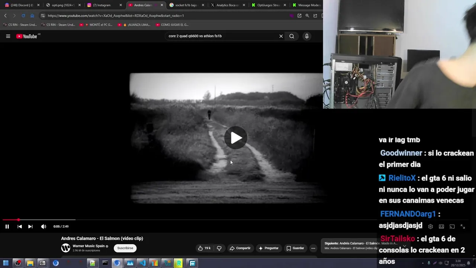This screenshot has height=268, width=476.
Task: Share the video using Compartir
Action: click(240, 248)
